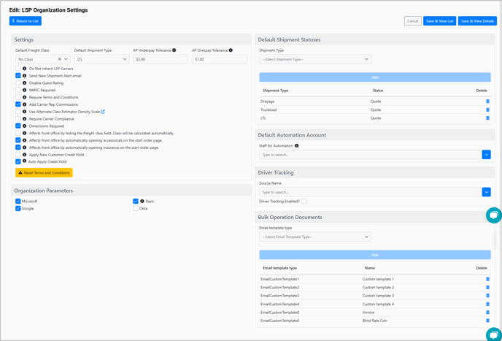Click the AP Overpay Tolerance field

[x=220, y=59]
